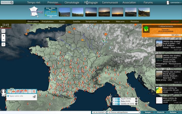The image size is (182, 114).
Task: Click the paper plane send icon
Action: click(34, 97)
